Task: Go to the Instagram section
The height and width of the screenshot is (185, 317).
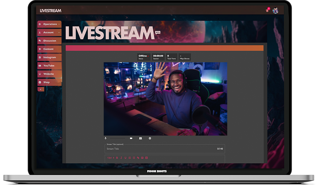Action: coord(49,57)
